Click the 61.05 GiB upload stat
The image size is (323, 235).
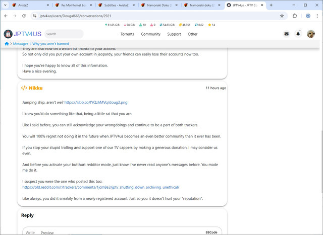click(112, 25)
